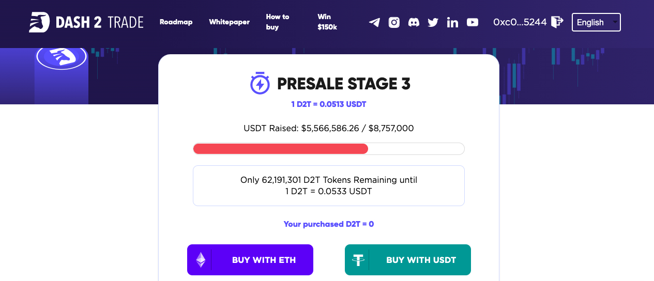The width and height of the screenshot is (654, 281).
Task: Go to the How to buy page
Action: 278,22
